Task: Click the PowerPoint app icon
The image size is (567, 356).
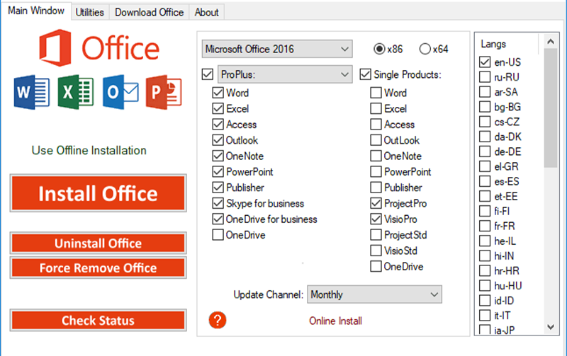Action: point(164,92)
